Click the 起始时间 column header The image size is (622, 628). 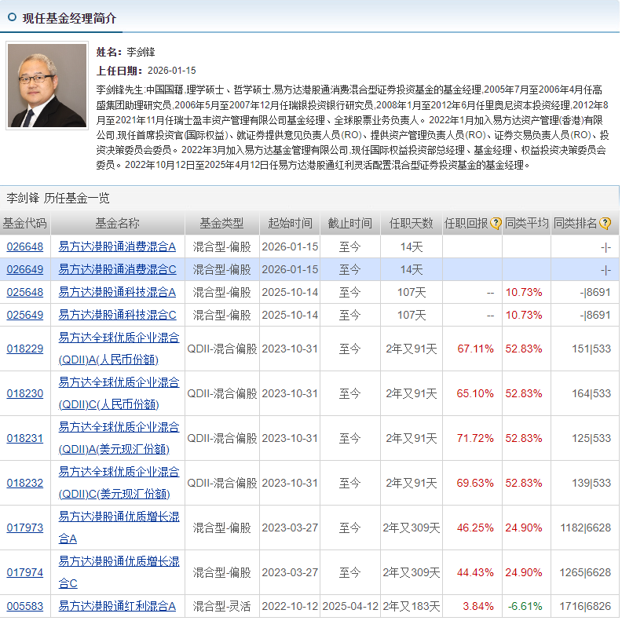(x=290, y=224)
